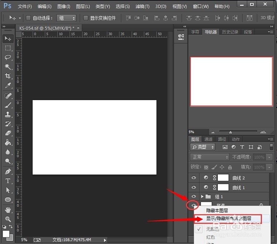277x244 pixels.
Task: Switch to the 通道 tab
Action: tap(208, 139)
